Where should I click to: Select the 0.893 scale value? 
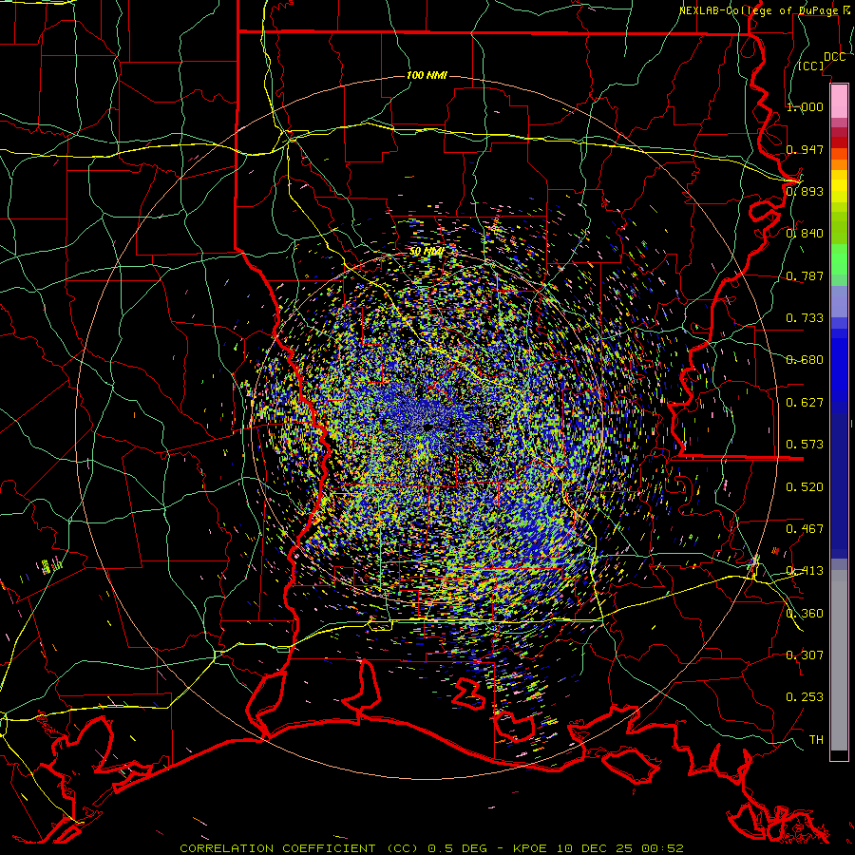805,191
